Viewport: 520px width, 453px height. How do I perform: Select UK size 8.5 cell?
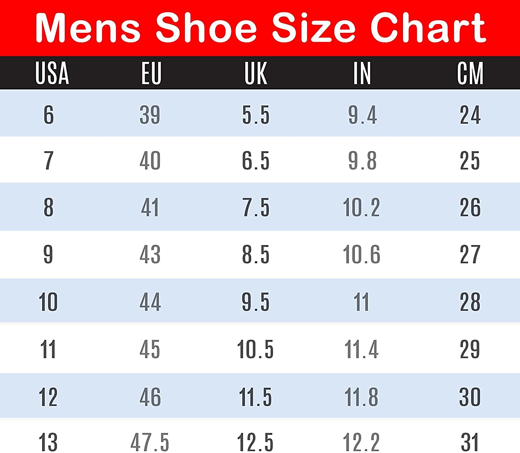256,255
